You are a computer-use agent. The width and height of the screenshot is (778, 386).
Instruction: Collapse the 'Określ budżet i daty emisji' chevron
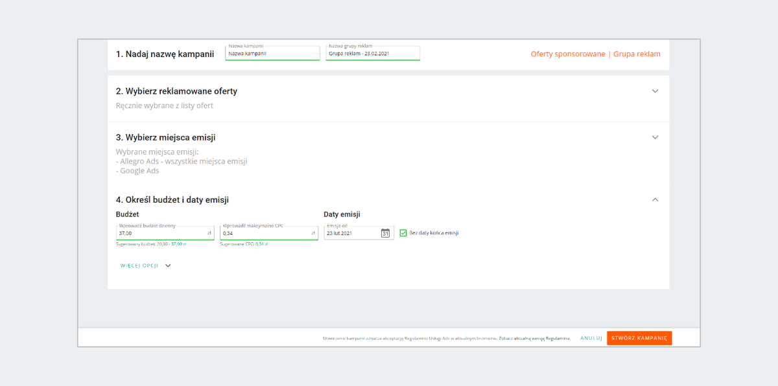click(x=655, y=199)
